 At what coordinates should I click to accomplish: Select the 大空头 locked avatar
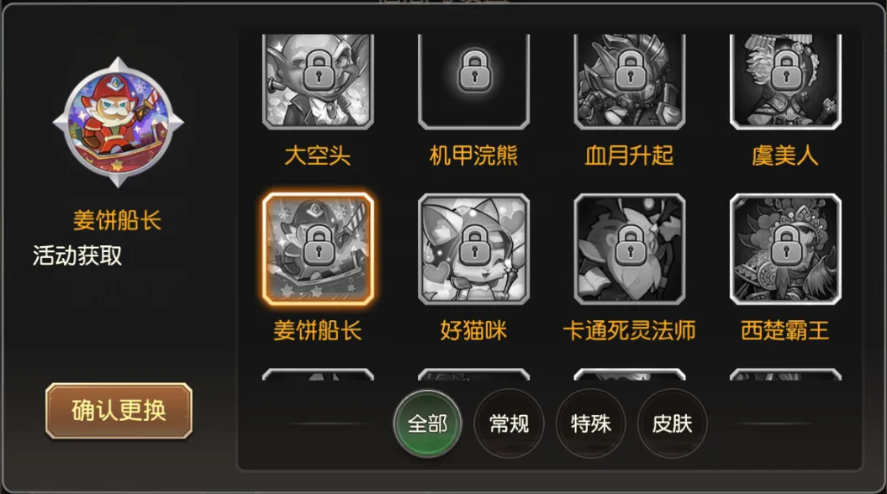(318, 82)
